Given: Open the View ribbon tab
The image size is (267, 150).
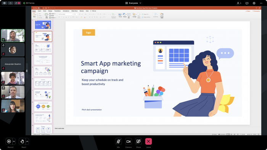Looking at the screenshot, I should point(87,11).
